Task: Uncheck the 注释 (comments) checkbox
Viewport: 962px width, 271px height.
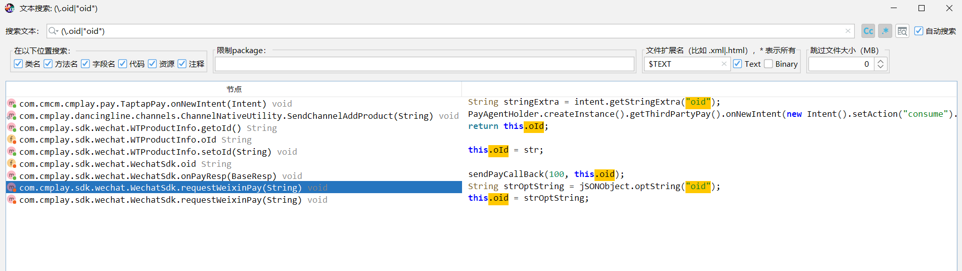Action: coord(182,64)
